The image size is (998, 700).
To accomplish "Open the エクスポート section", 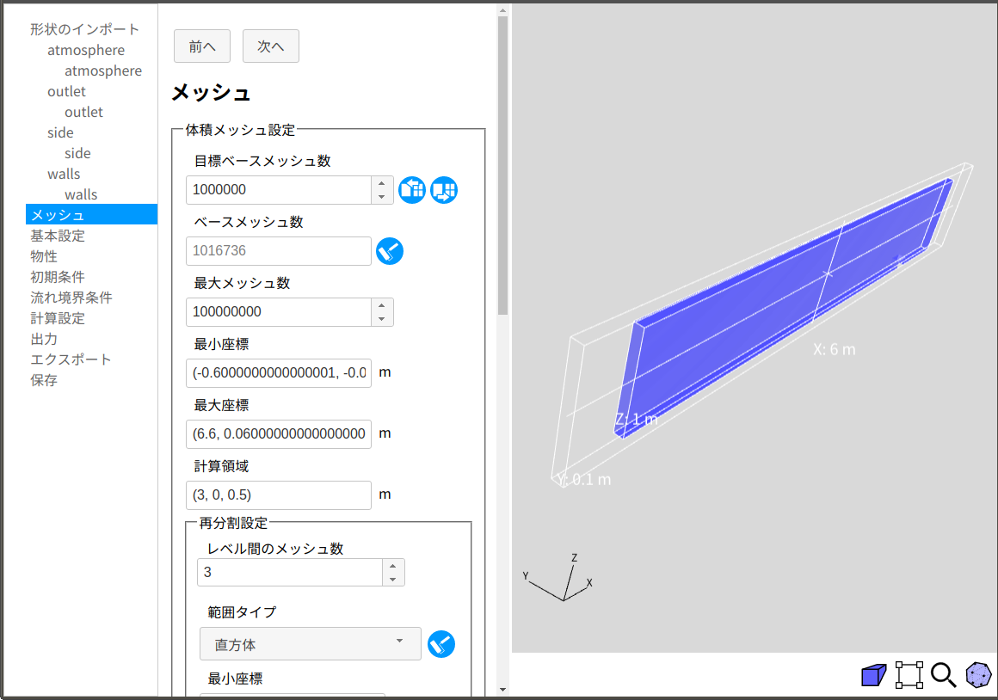I will pos(71,360).
